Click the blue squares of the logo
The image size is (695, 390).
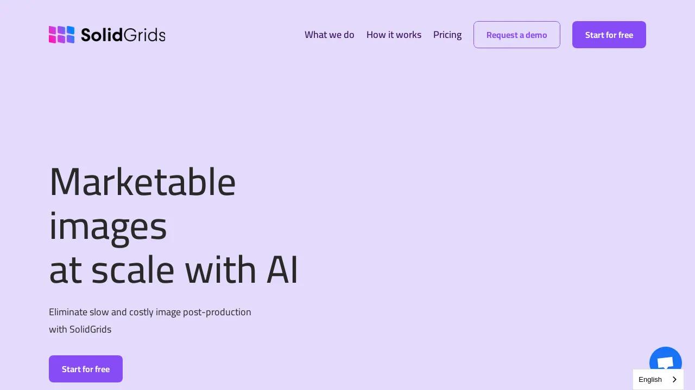(70, 35)
